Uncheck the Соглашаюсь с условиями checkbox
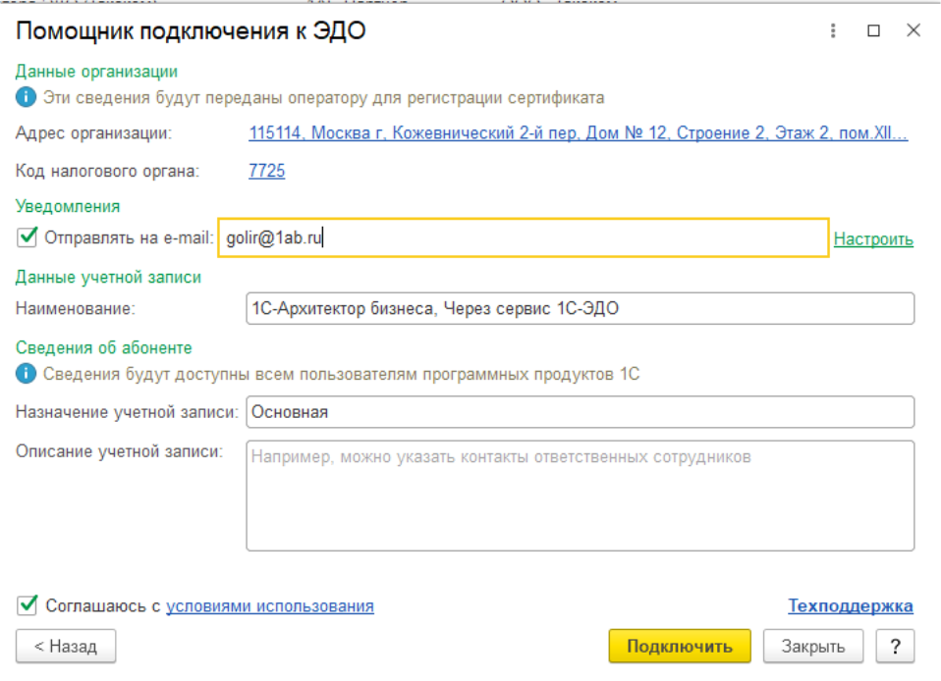The width and height of the screenshot is (941, 681). [28, 605]
